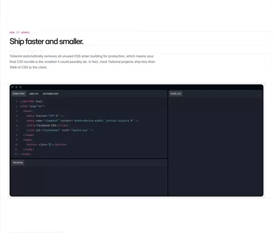
Task: Select the package.json tab
Action: (x=51, y=94)
